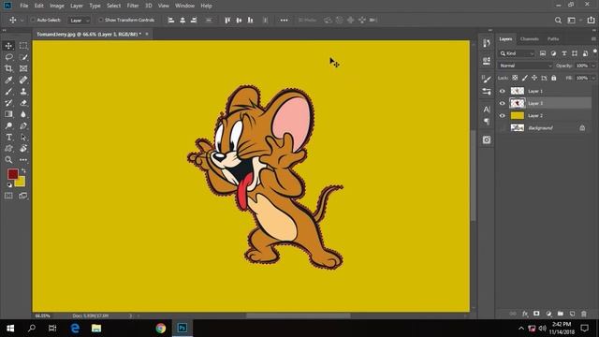Select the Zoom tool
Viewport: 599px width, 337px height.
8,160
